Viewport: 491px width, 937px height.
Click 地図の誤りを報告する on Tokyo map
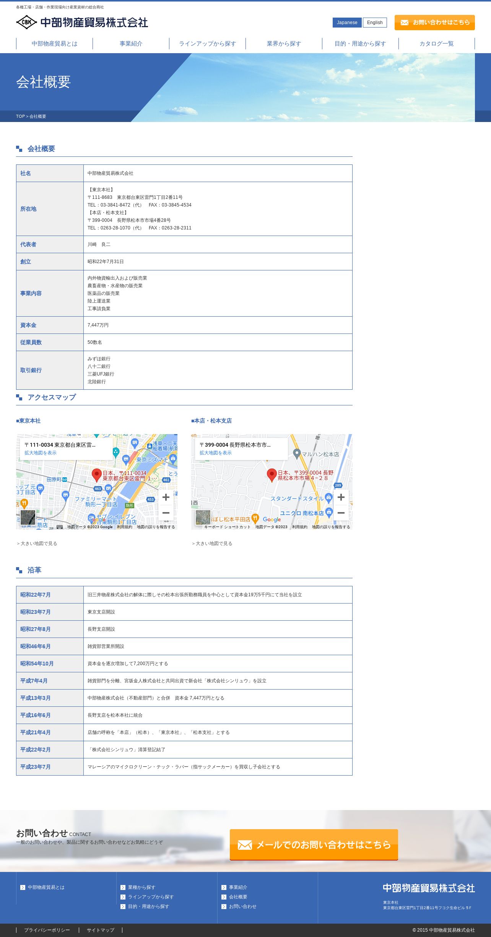click(156, 527)
